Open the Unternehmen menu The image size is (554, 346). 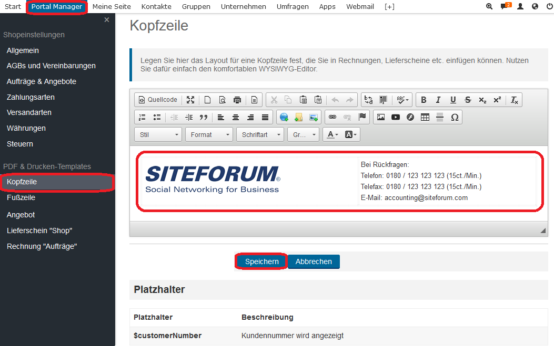[244, 7]
